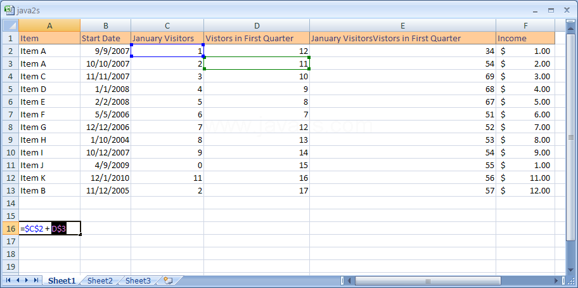The image size is (578, 288).
Task: Click the cell containing 12/1/2010
Action: [105, 178]
